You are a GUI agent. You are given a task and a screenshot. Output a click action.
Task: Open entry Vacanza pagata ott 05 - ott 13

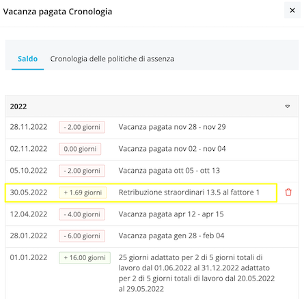169,171
